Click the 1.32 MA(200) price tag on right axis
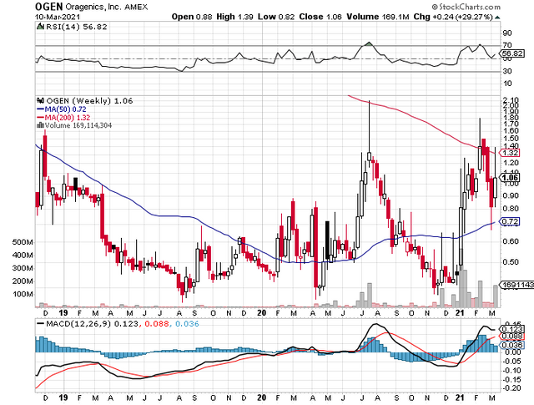Screen dimensions: 534x405 click(511, 153)
